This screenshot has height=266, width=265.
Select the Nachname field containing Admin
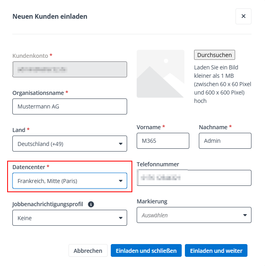(225, 141)
